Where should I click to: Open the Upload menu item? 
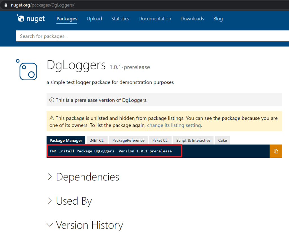point(94,19)
